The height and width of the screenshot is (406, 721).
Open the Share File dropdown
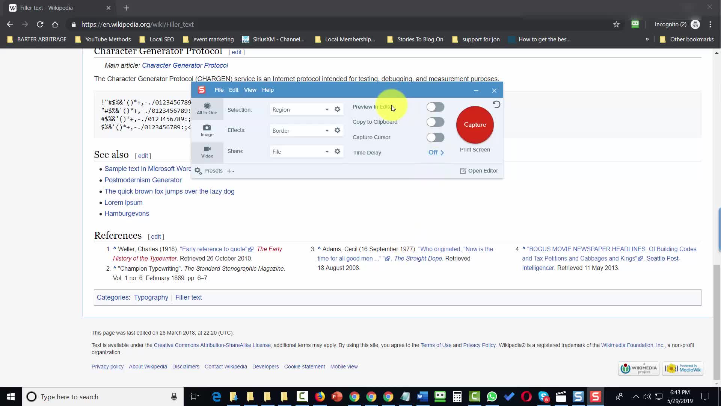point(300,151)
